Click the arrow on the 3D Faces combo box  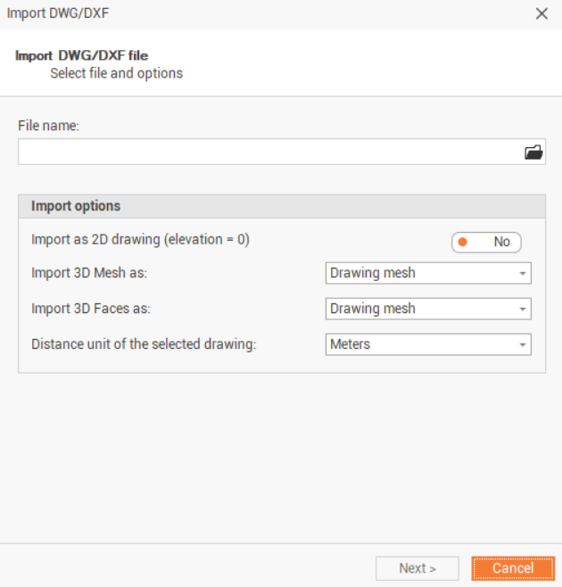pyautogui.click(x=523, y=309)
